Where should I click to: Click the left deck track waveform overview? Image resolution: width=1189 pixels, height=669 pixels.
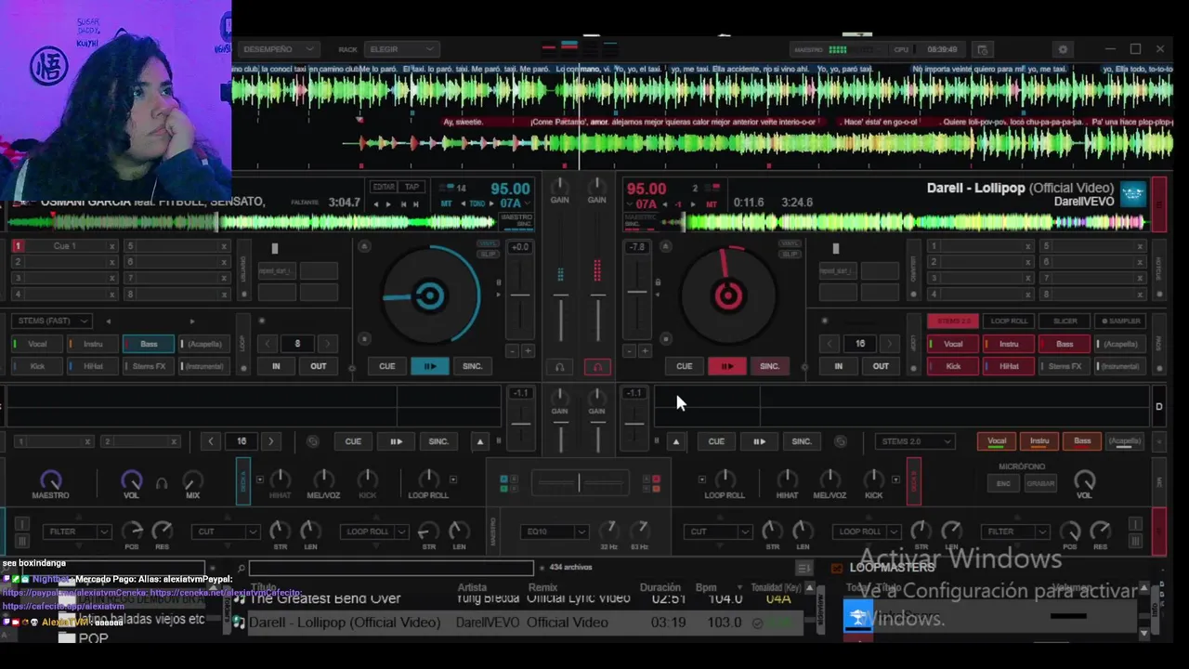coord(253,222)
